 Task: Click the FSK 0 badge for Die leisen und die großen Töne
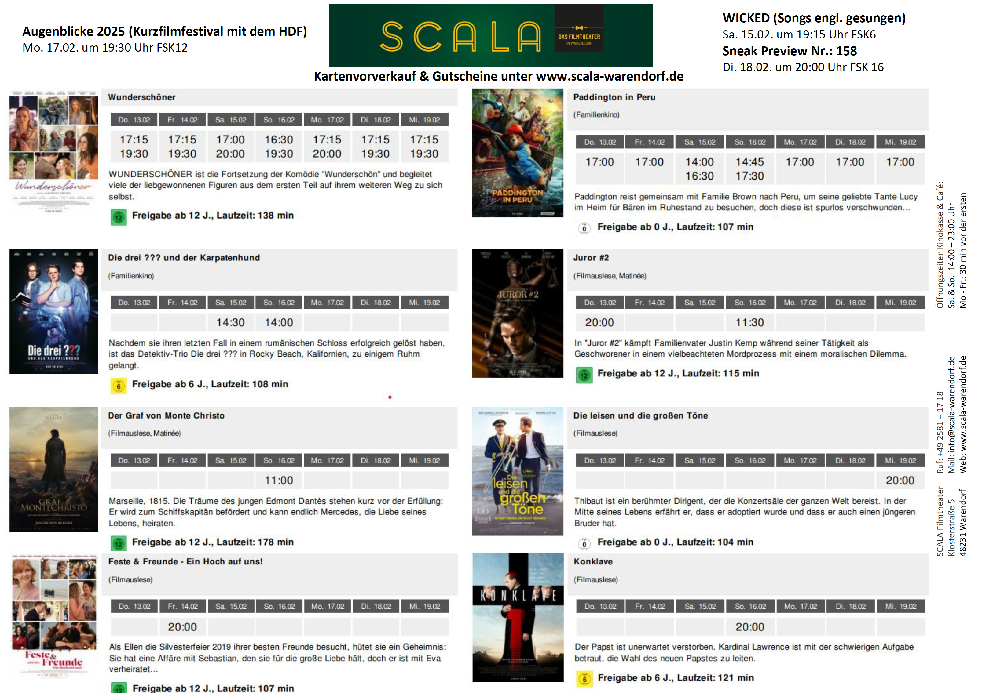584,543
